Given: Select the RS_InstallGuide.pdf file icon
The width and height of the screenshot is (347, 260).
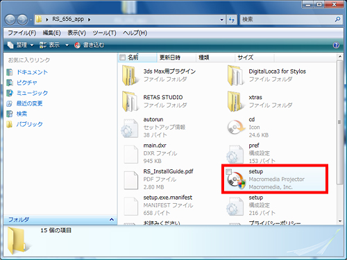Looking at the screenshot, I should click(131, 180).
